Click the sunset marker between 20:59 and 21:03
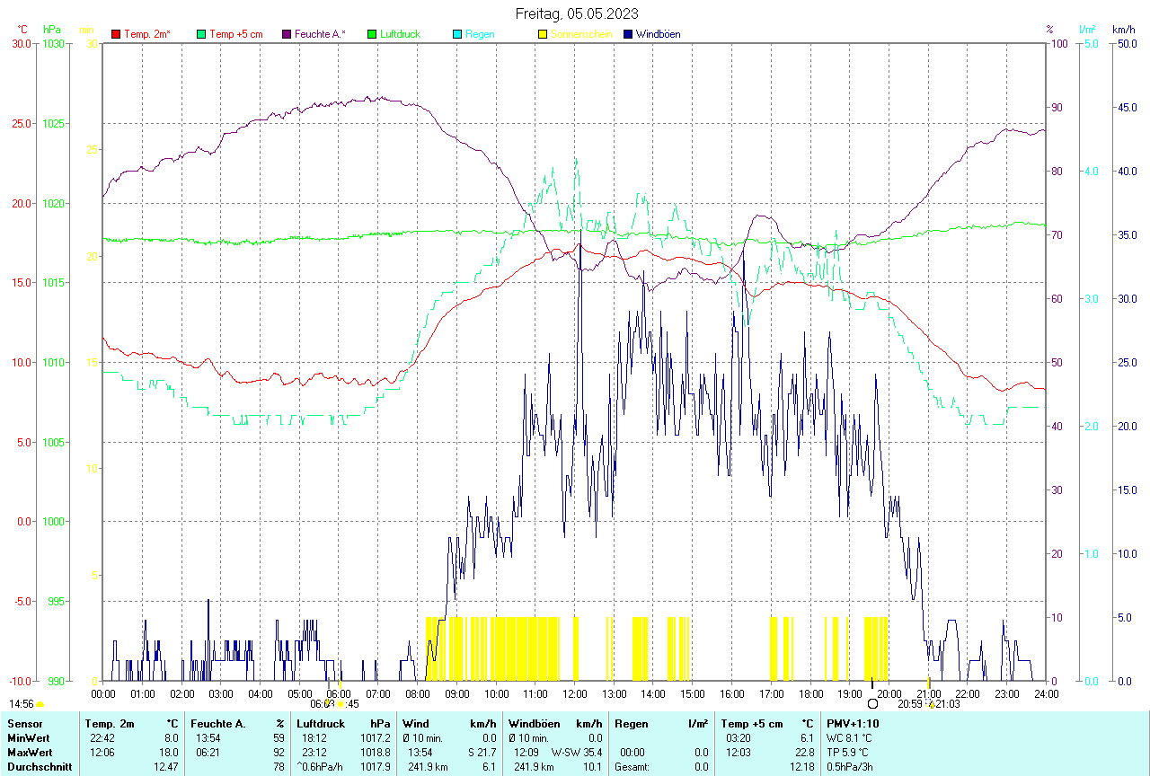 (930, 704)
